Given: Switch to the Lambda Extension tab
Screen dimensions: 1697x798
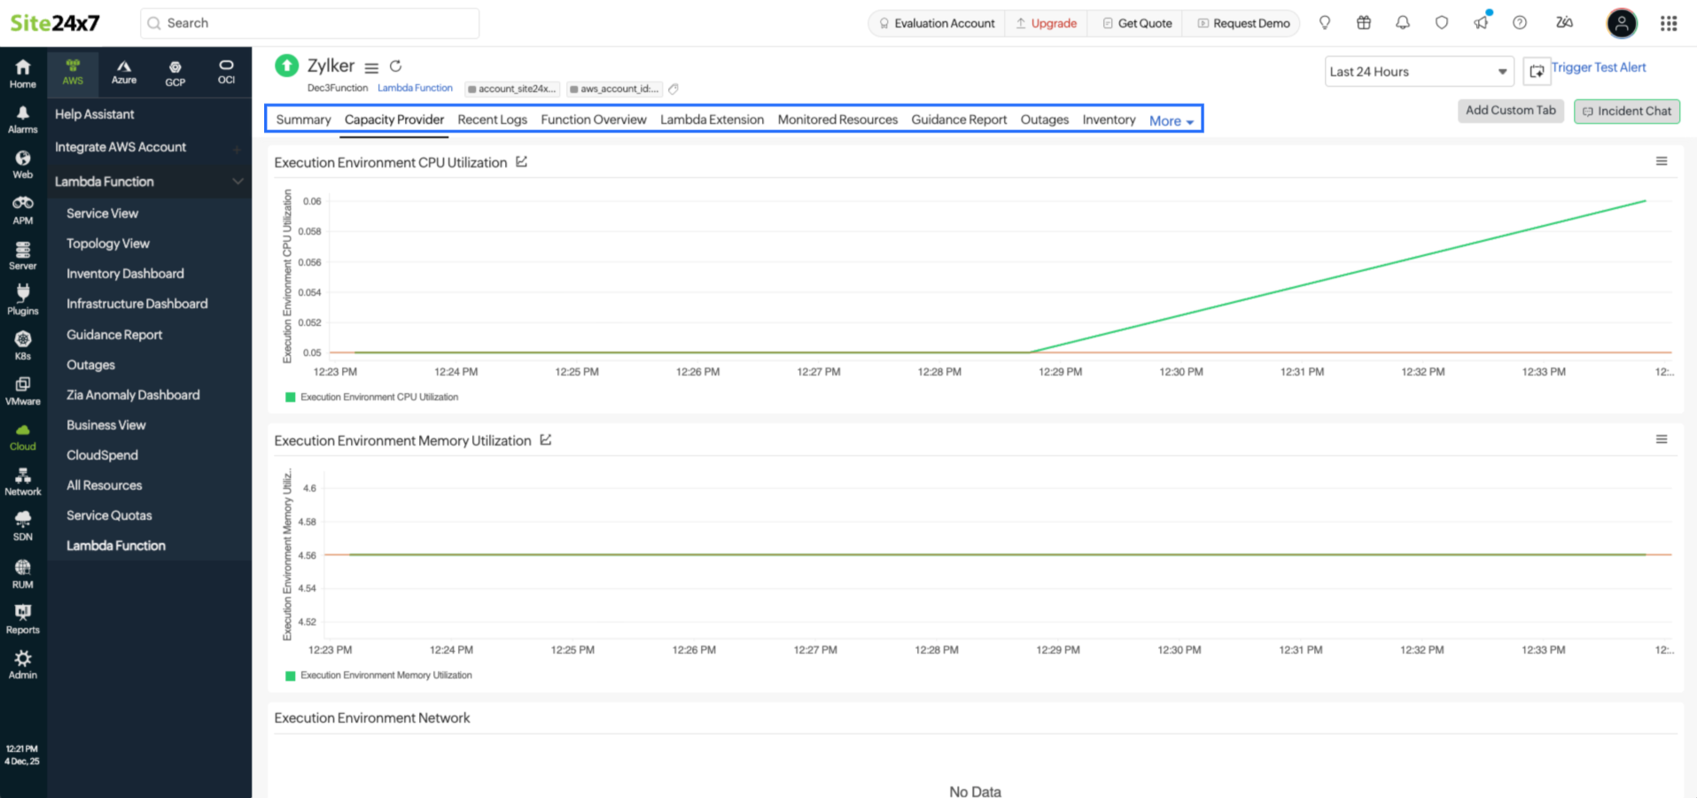Looking at the screenshot, I should 712,120.
